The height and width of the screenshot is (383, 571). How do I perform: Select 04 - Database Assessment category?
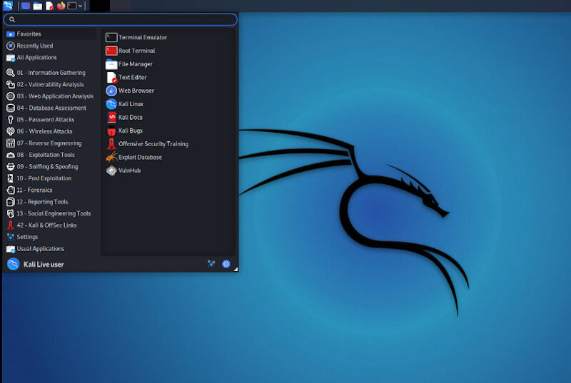(x=51, y=108)
